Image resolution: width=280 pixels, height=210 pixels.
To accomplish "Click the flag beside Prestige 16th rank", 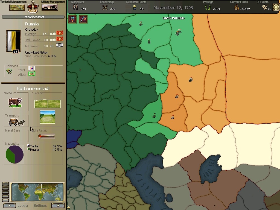I will [x=60, y=33].
